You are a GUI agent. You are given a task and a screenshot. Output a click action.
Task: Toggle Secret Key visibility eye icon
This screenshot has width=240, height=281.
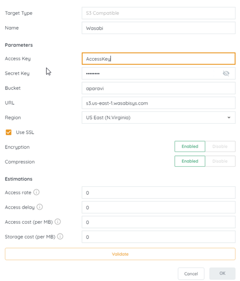(x=226, y=73)
